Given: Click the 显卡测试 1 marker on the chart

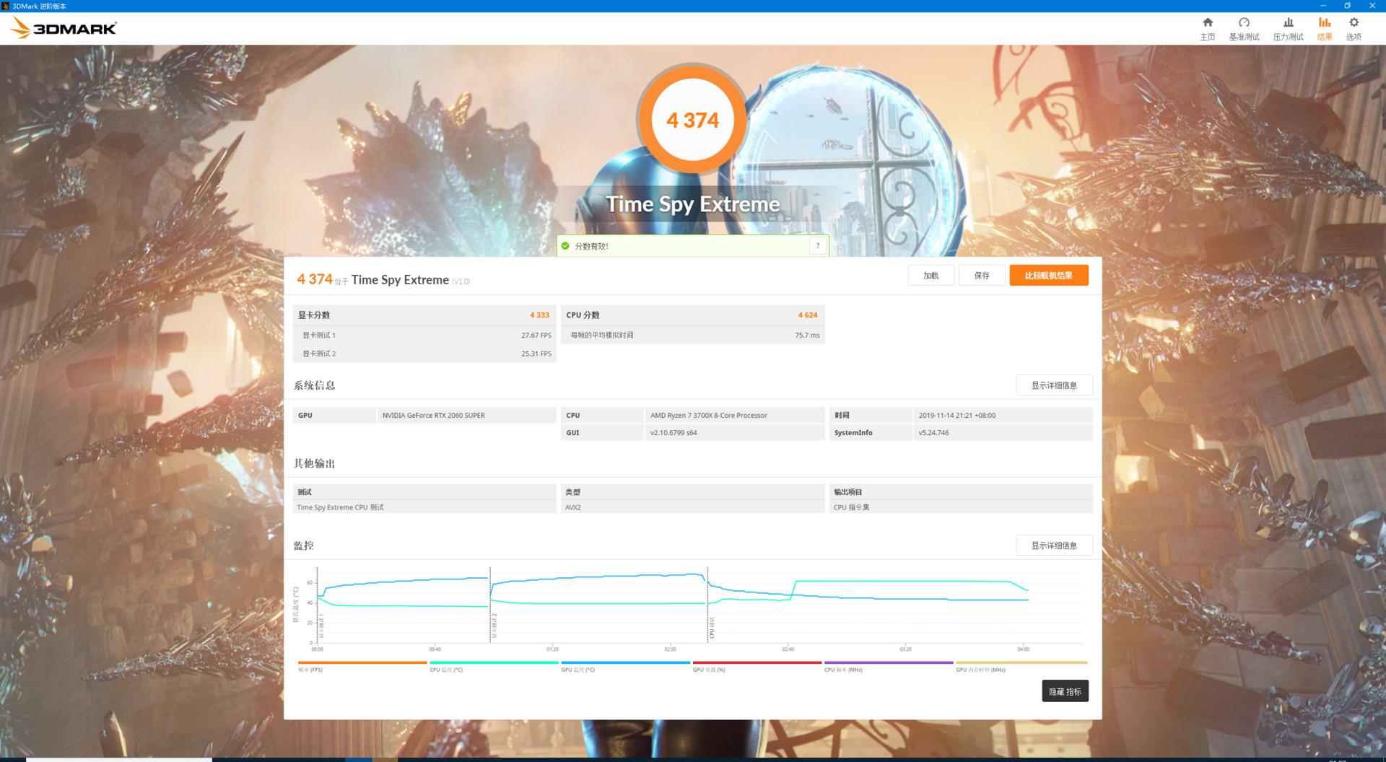Looking at the screenshot, I should [x=321, y=626].
